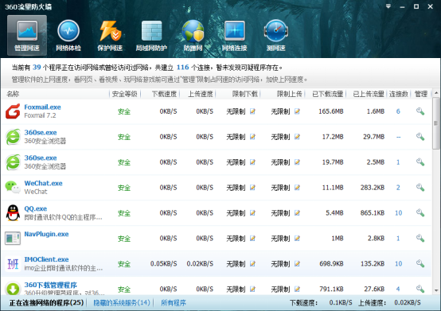The width and height of the screenshot is (441, 311).
Task: Open the 管理网速 speed management tab
Action: (x=27, y=36)
